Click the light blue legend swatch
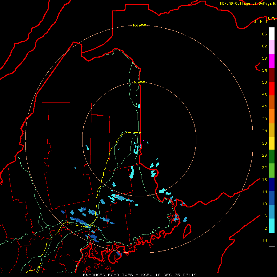277x277 pixels. pos(272,212)
